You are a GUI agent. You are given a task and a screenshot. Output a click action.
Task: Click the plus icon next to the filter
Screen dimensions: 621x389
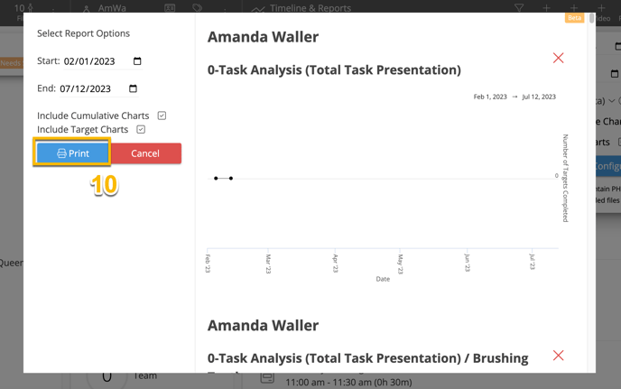pyautogui.click(x=546, y=8)
